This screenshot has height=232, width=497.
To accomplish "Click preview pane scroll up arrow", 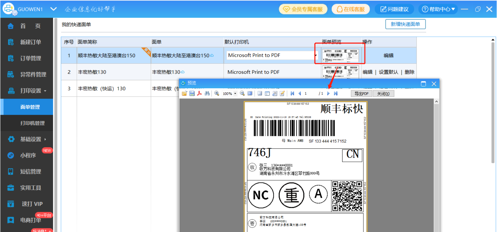I will 436,102.
